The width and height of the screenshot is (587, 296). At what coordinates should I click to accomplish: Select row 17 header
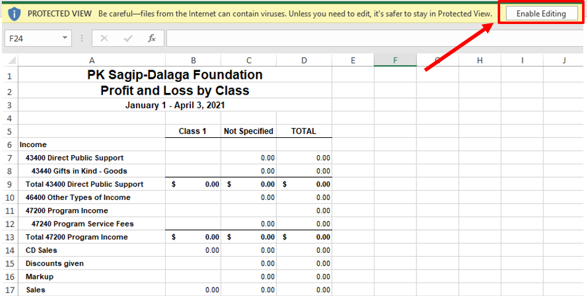(x=10, y=290)
